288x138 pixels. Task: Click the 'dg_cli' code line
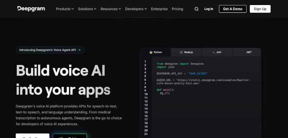[165, 93]
